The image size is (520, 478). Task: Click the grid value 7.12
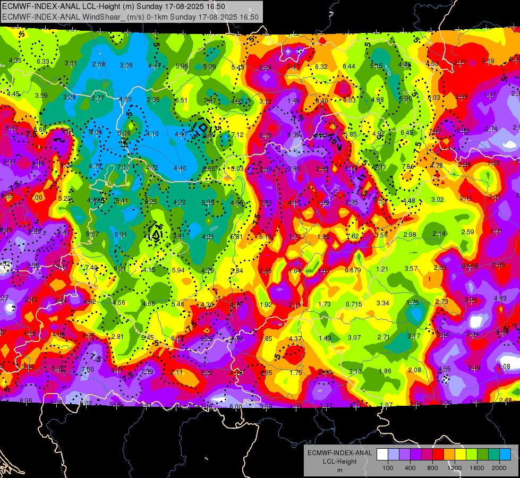pyautogui.click(x=237, y=135)
